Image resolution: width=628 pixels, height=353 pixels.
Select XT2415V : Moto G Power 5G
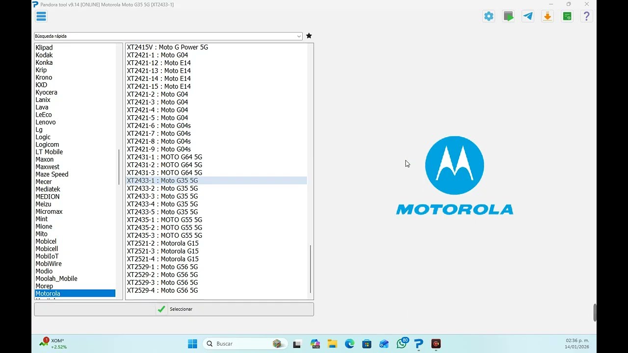coord(167,47)
